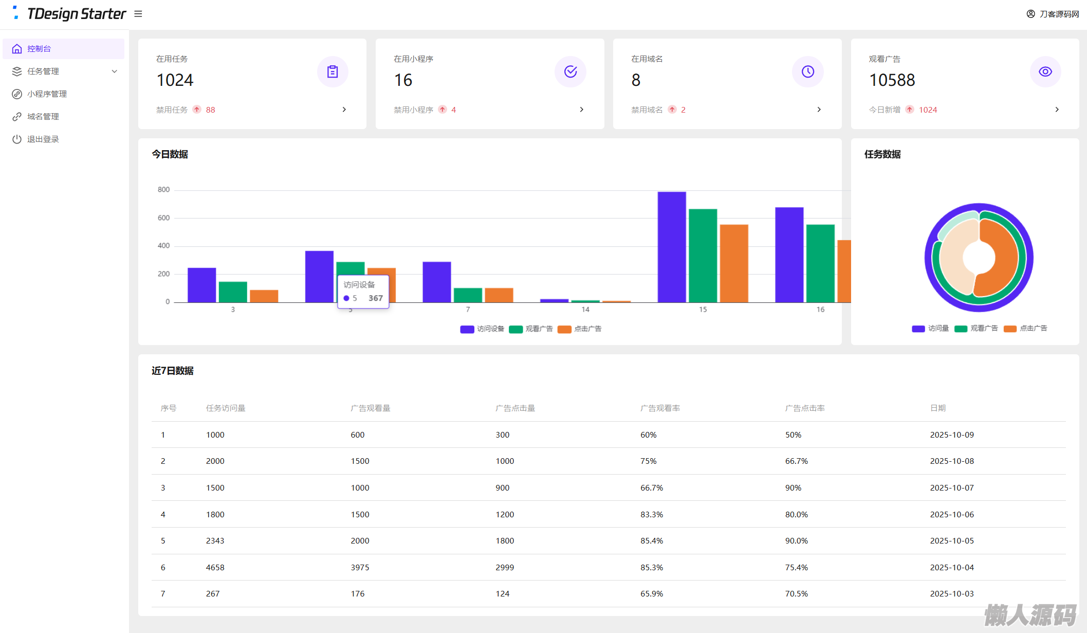Click the checkmark circle icon in 在用小程序 card
The image size is (1087, 633).
[570, 71]
